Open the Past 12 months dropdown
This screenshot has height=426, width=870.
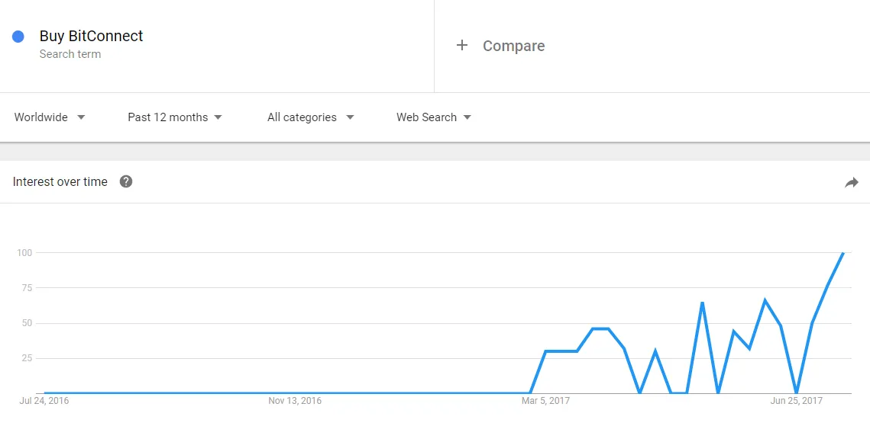click(175, 117)
